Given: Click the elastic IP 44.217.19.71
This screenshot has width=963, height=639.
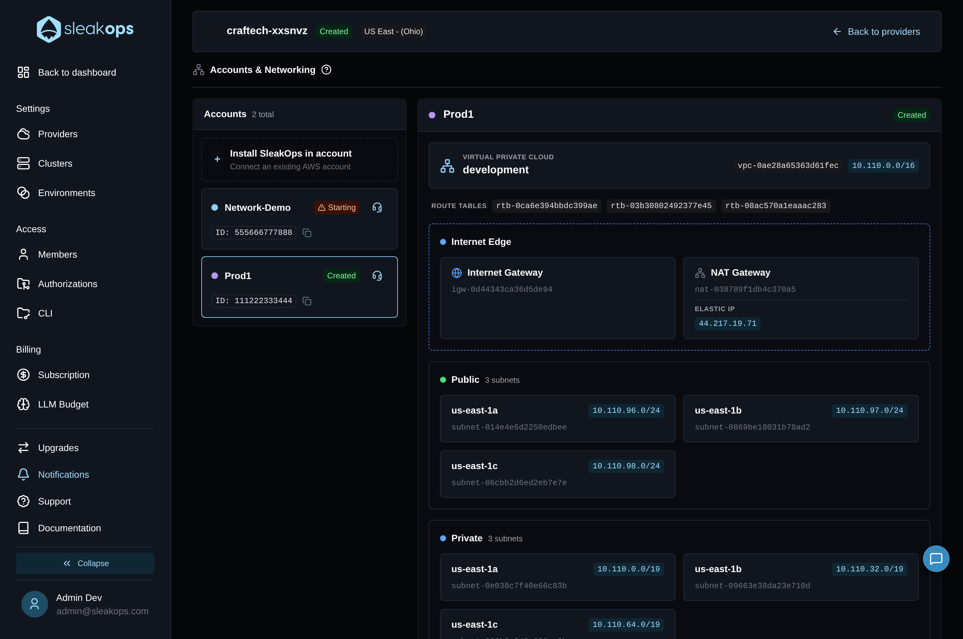Looking at the screenshot, I should [x=727, y=324].
